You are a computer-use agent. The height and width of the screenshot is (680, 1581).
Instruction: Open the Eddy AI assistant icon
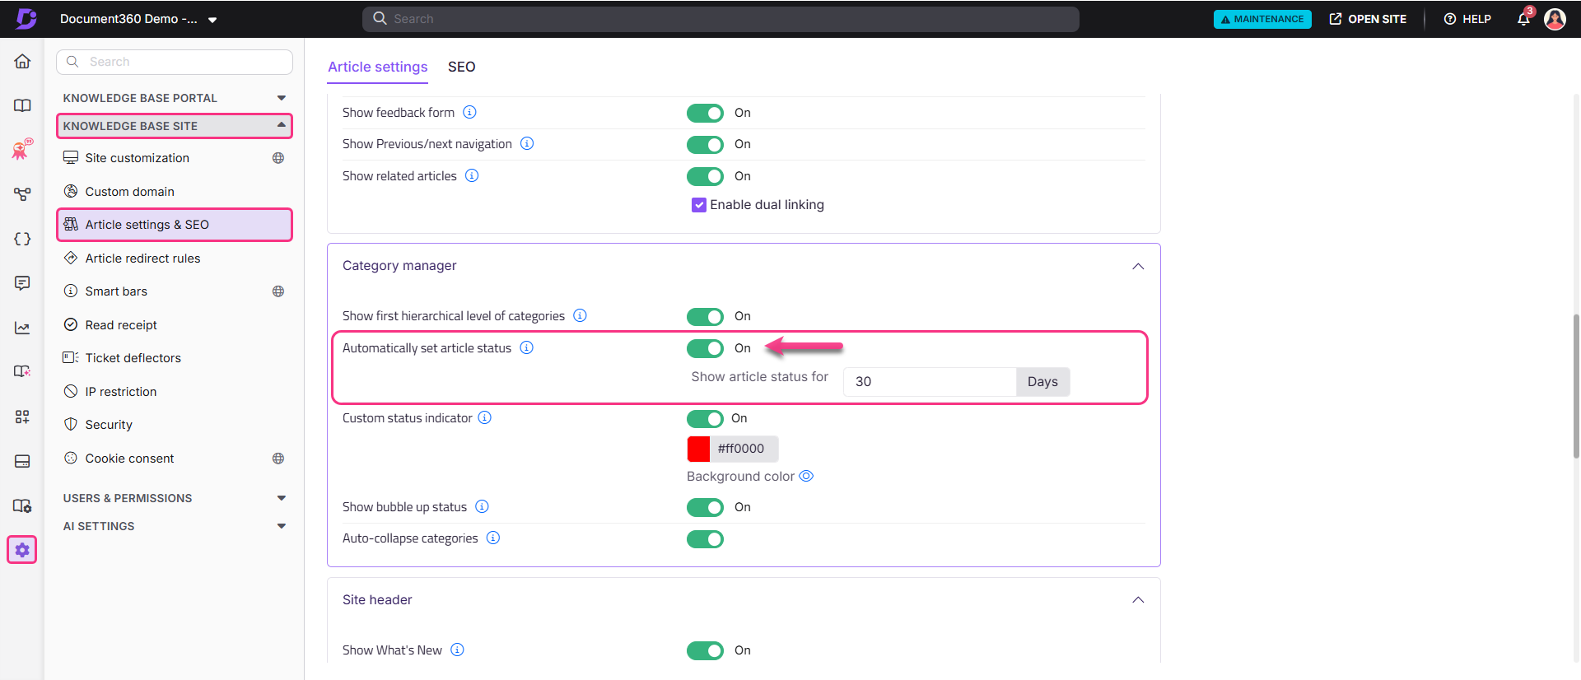tap(22, 149)
